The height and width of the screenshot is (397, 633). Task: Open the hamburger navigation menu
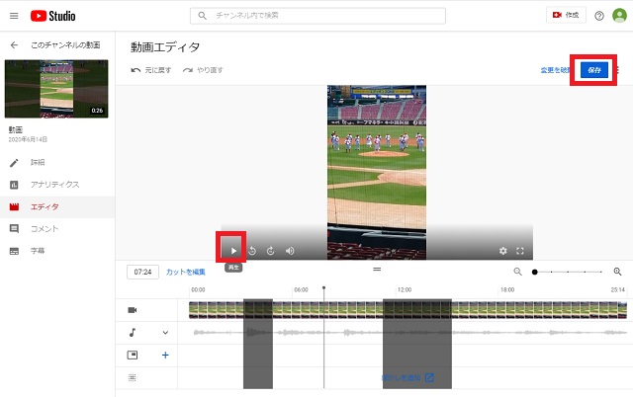[14, 16]
